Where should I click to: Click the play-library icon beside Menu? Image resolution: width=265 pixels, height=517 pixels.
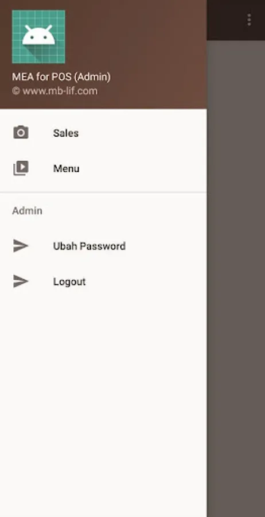click(x=21, y=168)
